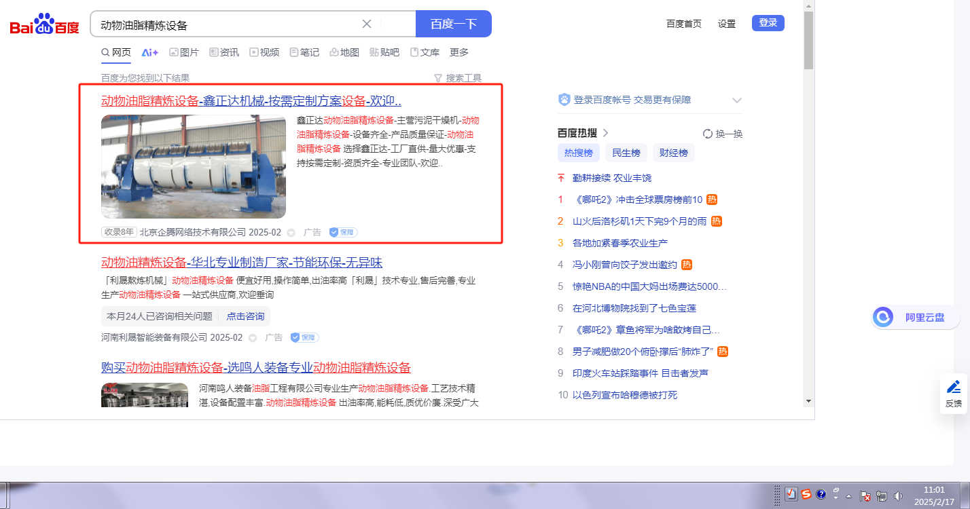Open taskbar clock showing 11:01
Image resolution: width=970 pixels, height=509 pixels.
tap(935, 495)
